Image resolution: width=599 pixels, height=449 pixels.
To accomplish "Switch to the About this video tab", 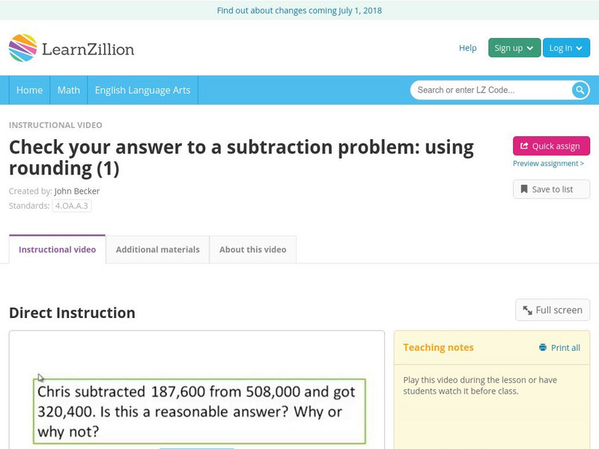I will (x=252, y=249).
